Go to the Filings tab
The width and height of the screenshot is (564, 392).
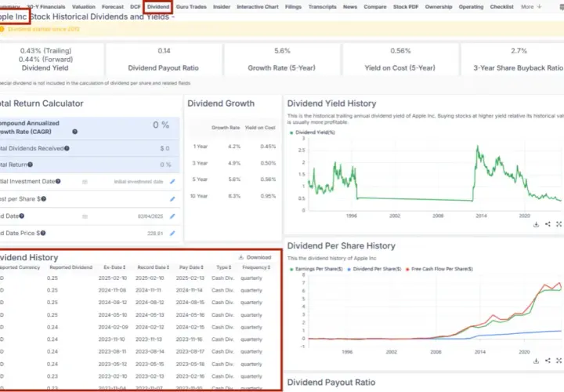293,6
